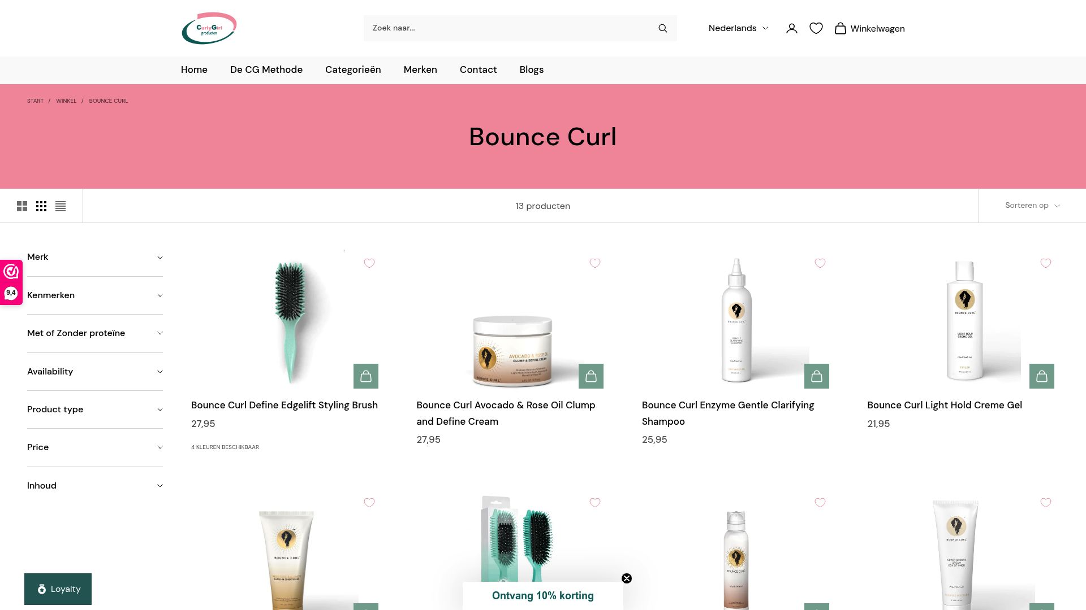1086x610 pixels.
Task: Expand the Product type filter
Action: (x=95, y=409)
